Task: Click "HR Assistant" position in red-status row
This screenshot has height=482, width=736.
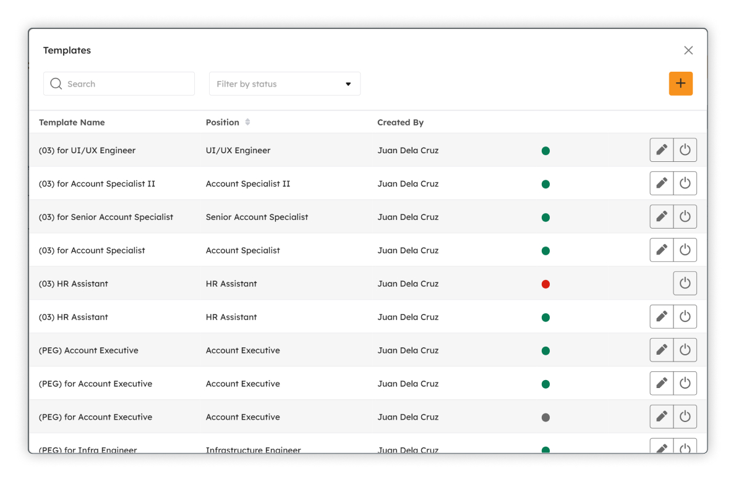Action: click(x=231, y=284)
